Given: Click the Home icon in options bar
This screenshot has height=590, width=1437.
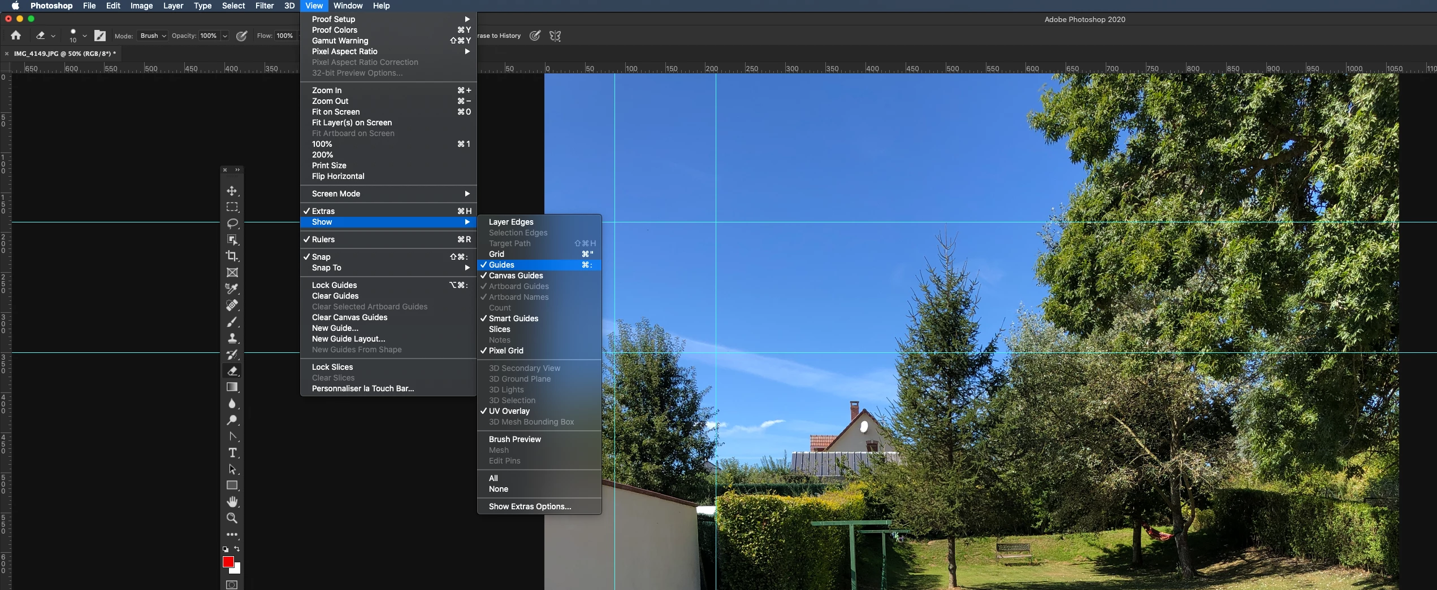Looking at the screenshot, I should click(16, 36).
